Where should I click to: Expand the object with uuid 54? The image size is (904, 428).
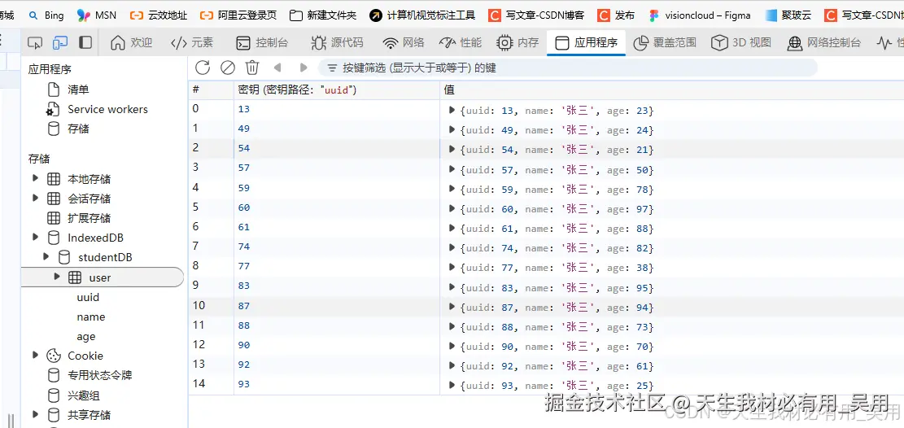coord(452,149)
